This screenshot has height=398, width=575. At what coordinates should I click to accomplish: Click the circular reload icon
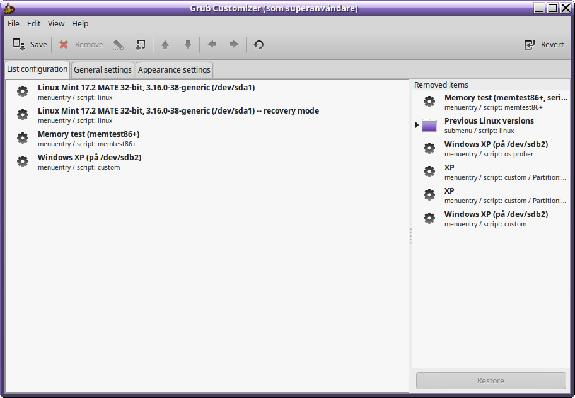258,44
